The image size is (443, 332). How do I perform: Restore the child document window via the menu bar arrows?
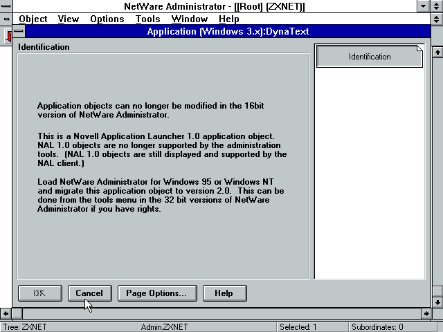[x=437, y=19]
